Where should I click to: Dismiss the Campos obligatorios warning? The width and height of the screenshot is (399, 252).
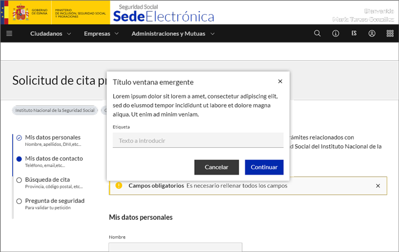coord(378,186)
